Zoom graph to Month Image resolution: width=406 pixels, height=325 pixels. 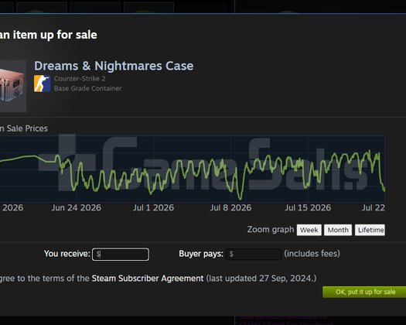click(338, 230)
